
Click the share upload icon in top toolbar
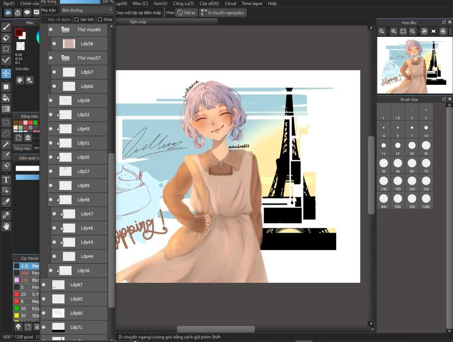18,12
